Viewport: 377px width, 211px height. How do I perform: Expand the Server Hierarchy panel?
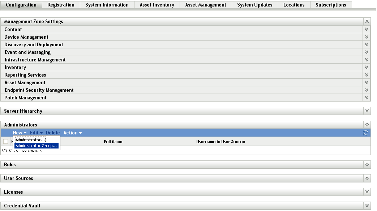(366, 111)
